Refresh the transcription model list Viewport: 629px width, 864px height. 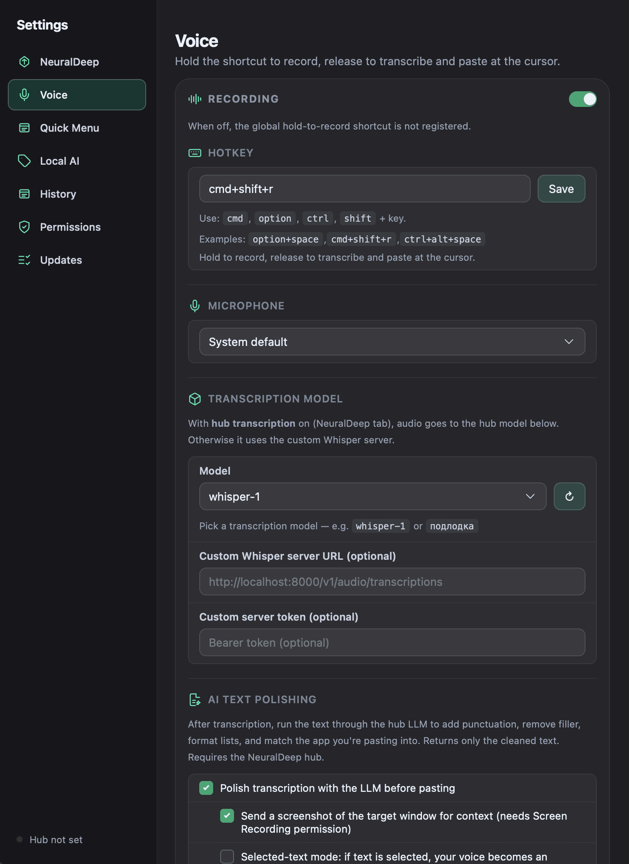click(x=569, y=496)
